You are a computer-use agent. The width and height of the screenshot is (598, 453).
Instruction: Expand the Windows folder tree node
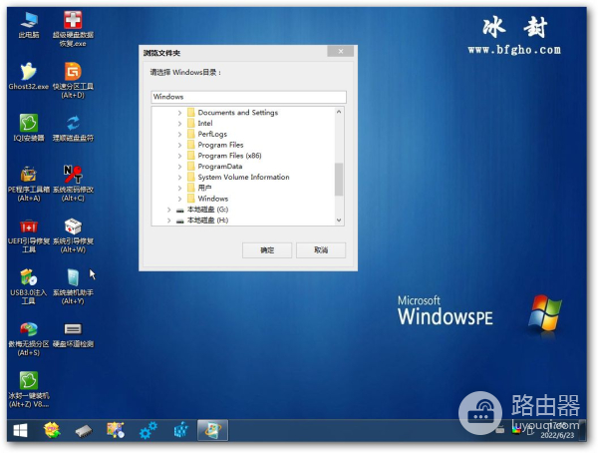click(x=180, y=199)
